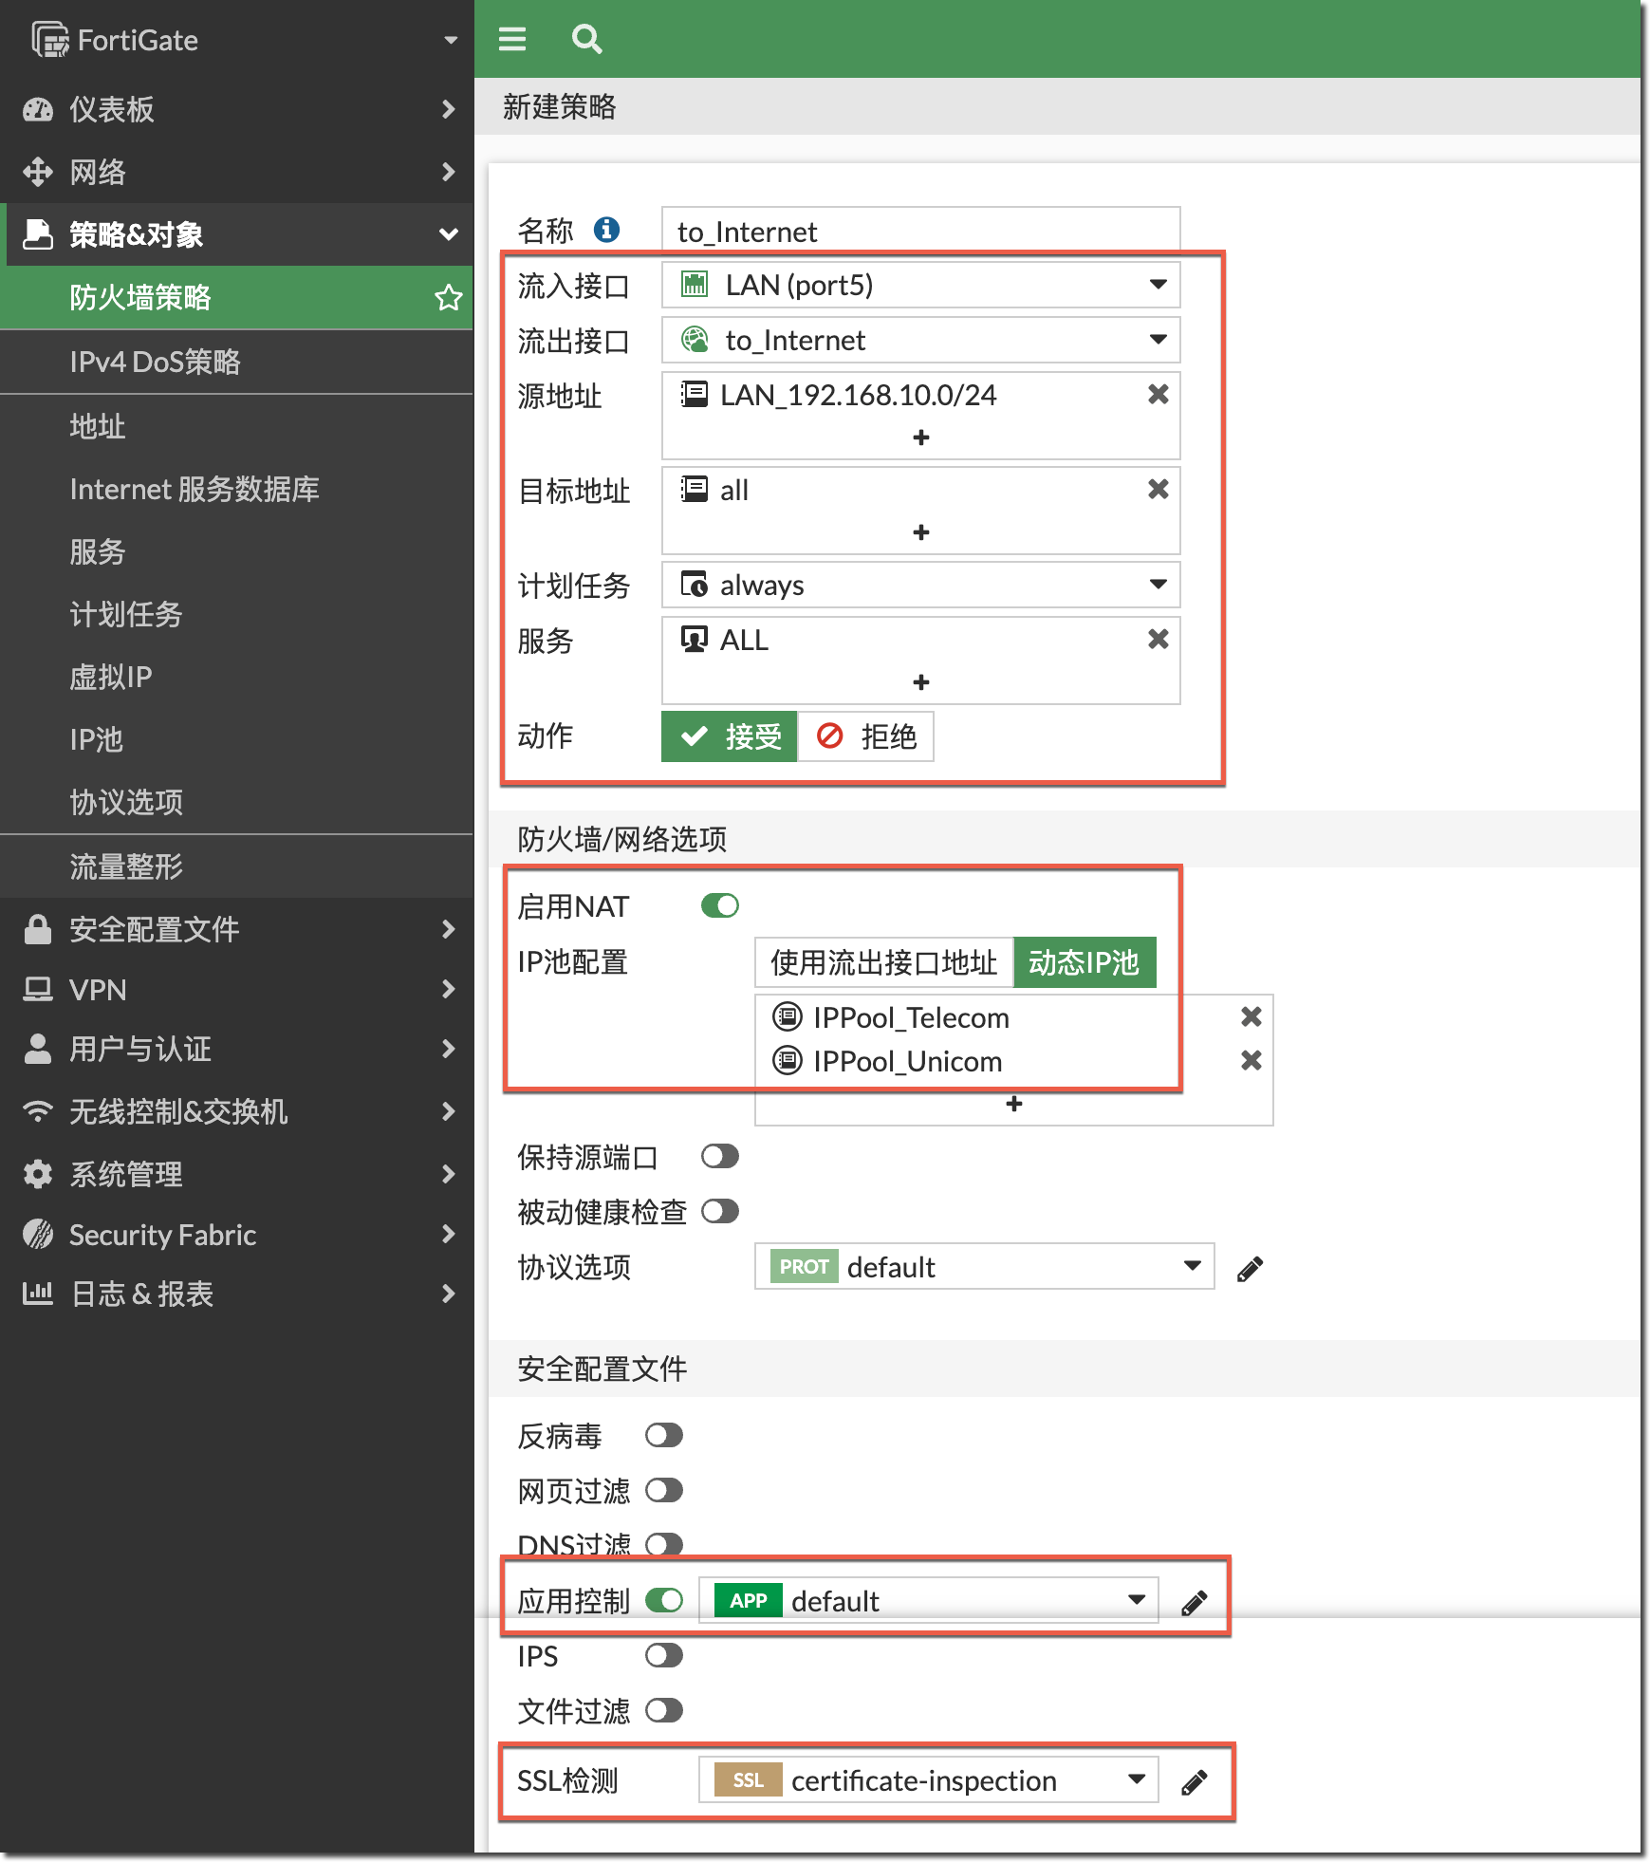This screenshot has height=1862, width=1650.
Task: Remove IPPool_Telecom from the IP pool list
Action: click(x=1251, y=1016)
